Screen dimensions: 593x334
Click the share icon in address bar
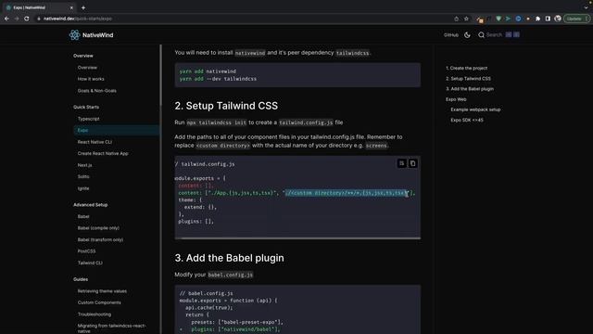click(x=456, y=19)
